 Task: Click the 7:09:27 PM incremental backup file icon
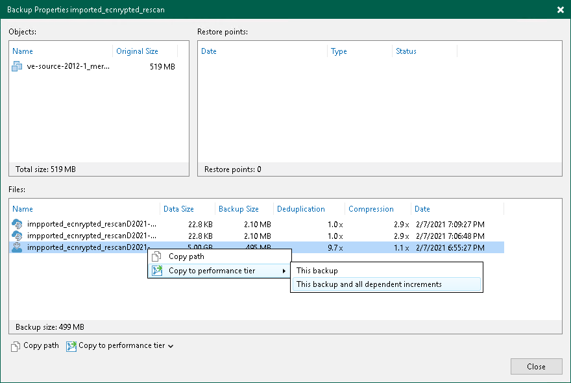point(18,224)
